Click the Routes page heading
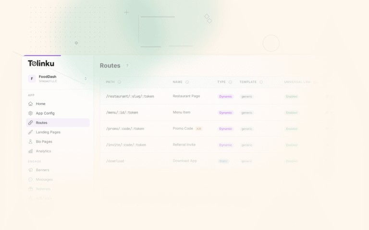 click(x=110, y=66)
